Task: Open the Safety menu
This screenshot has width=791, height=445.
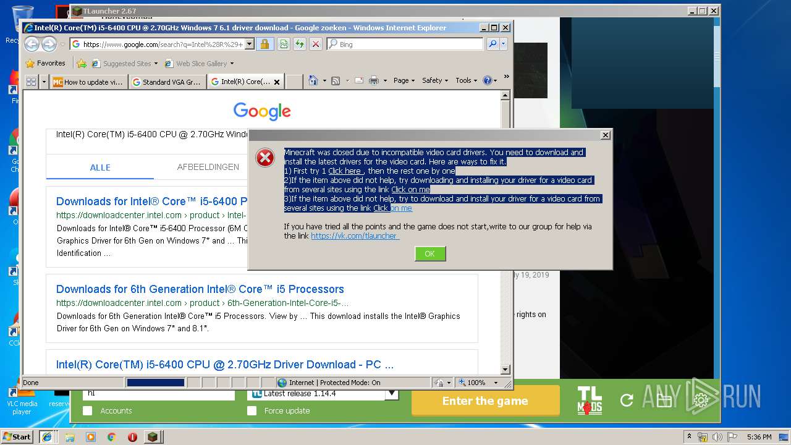Action: pyautogui.click(x=436, y=80)
